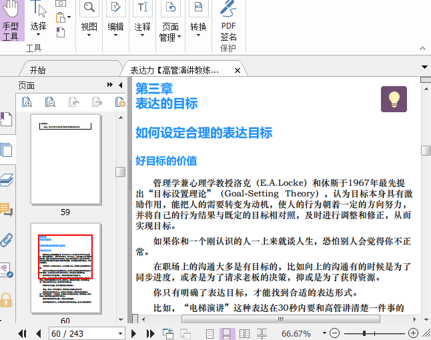Click the bookmark page icon in Tools group
Viewport: 431px width, 340px height.
[61, 32]
